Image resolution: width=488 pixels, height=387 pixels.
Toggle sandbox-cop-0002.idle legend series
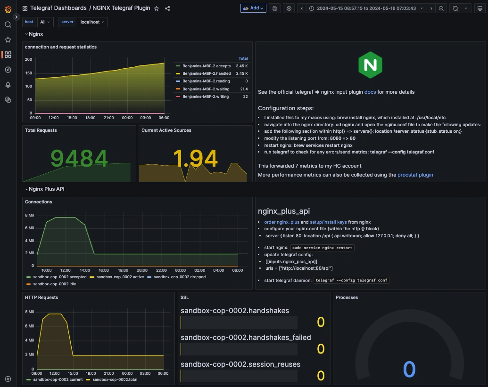coord(55,284)
